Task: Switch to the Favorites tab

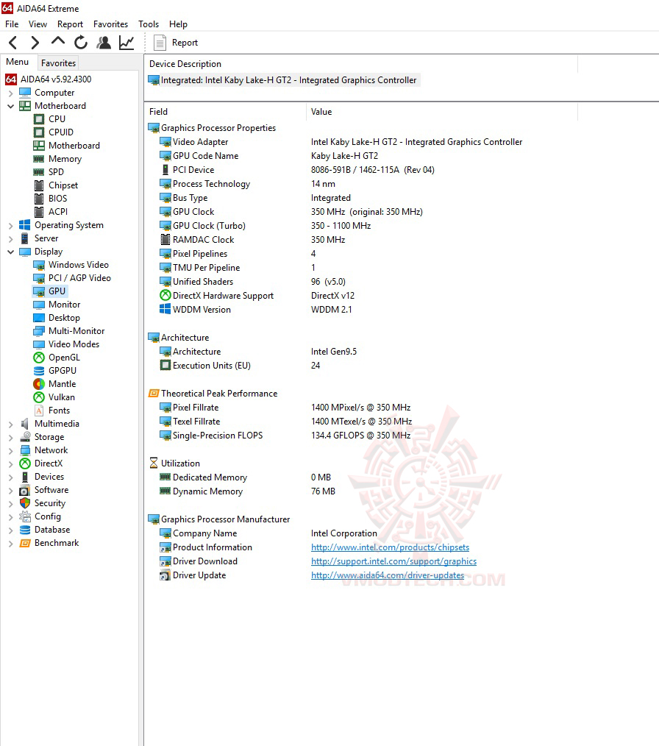Action: click(57, 63)
